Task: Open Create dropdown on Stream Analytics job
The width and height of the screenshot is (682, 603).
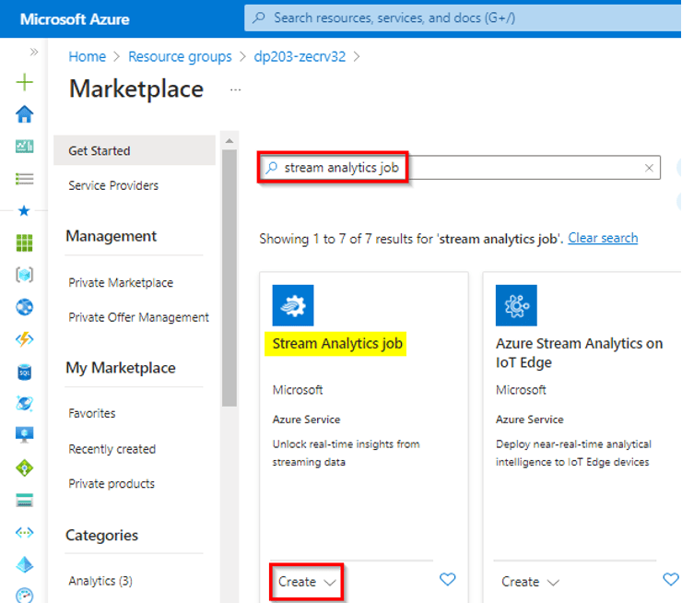Action: pos(307,582)
